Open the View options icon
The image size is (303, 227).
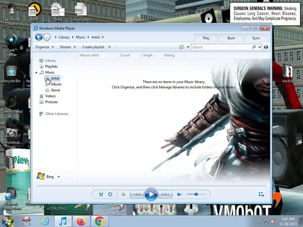tap(182, 47)
